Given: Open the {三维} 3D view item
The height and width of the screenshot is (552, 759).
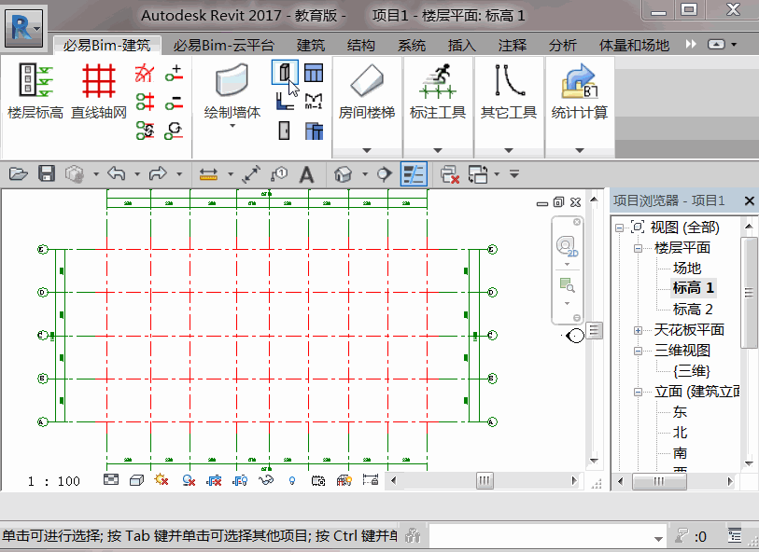Looking at the screenshot, I should pos(692,371).
